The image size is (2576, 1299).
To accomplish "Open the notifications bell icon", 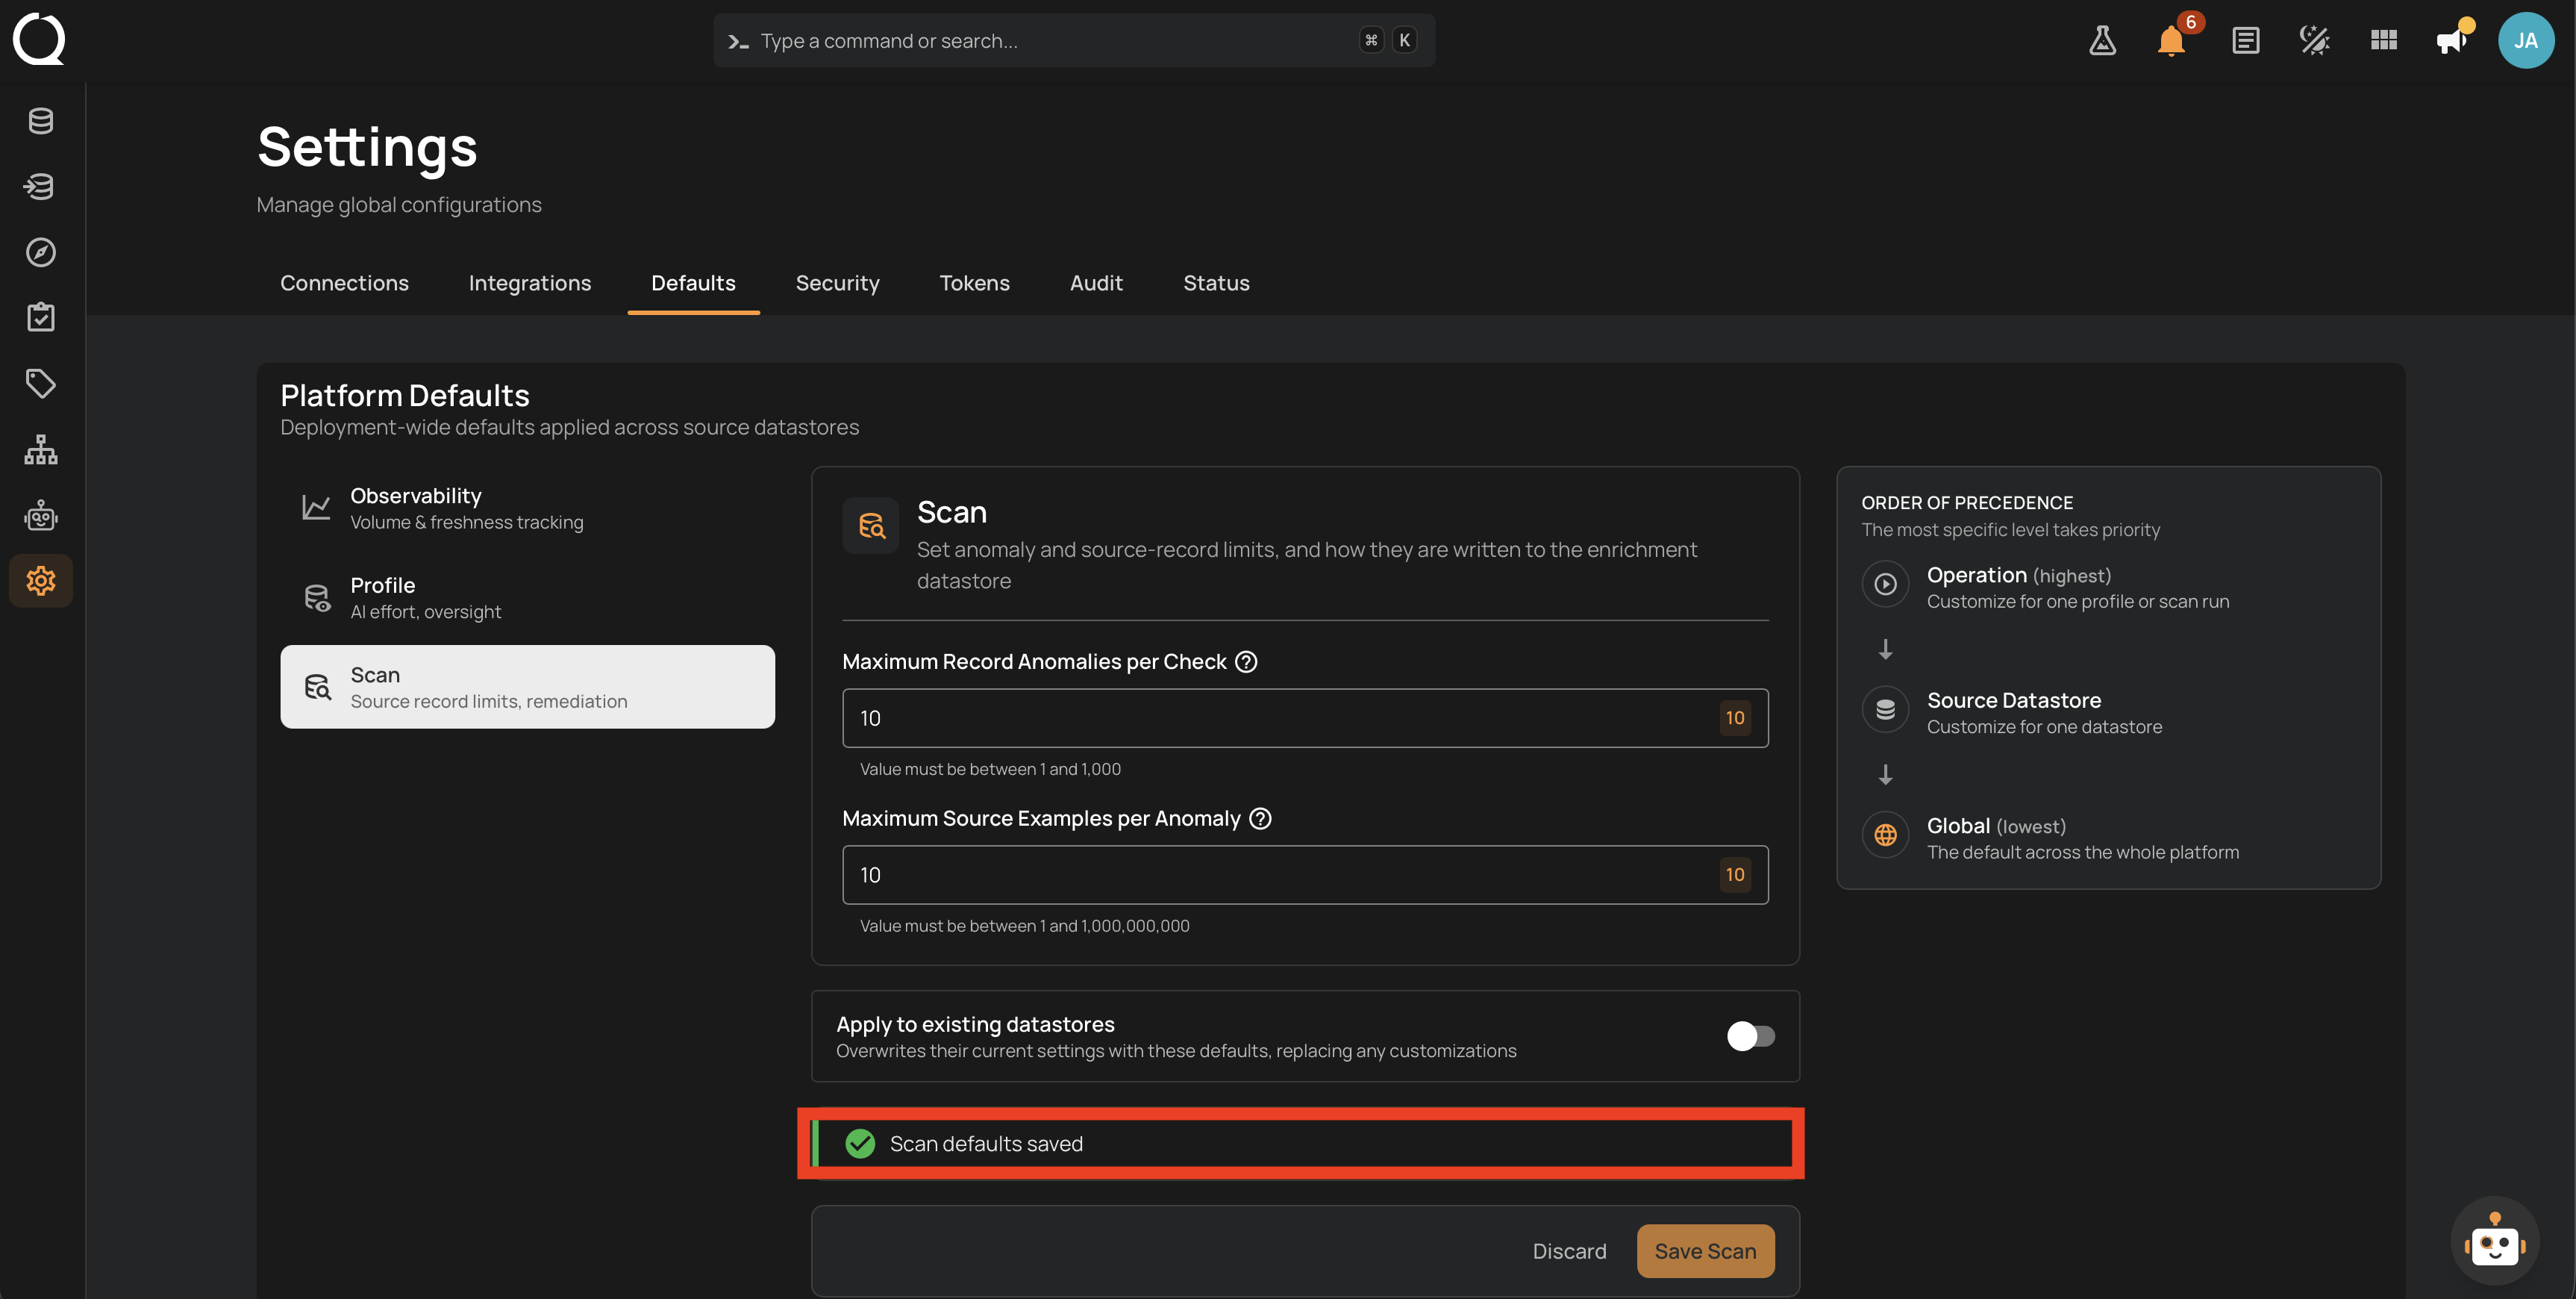I will [2171, 40].
